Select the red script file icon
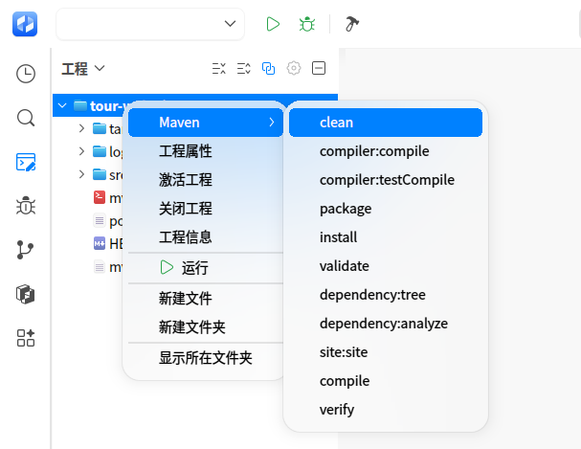The image size is (581, 449). click(x=100, y=197)
